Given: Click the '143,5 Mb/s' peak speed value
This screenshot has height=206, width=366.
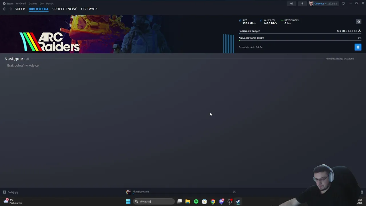Looking at the screenshot, I should click(270, 23).
